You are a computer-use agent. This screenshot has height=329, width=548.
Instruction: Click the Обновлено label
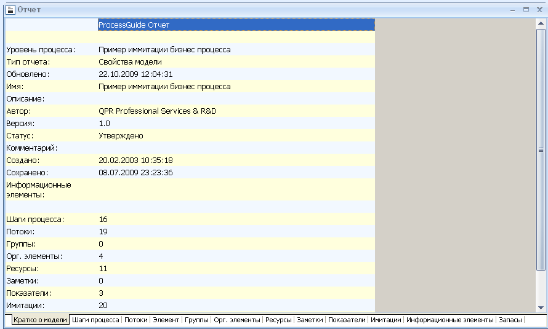pyautogui.click(x=28, y=74)
